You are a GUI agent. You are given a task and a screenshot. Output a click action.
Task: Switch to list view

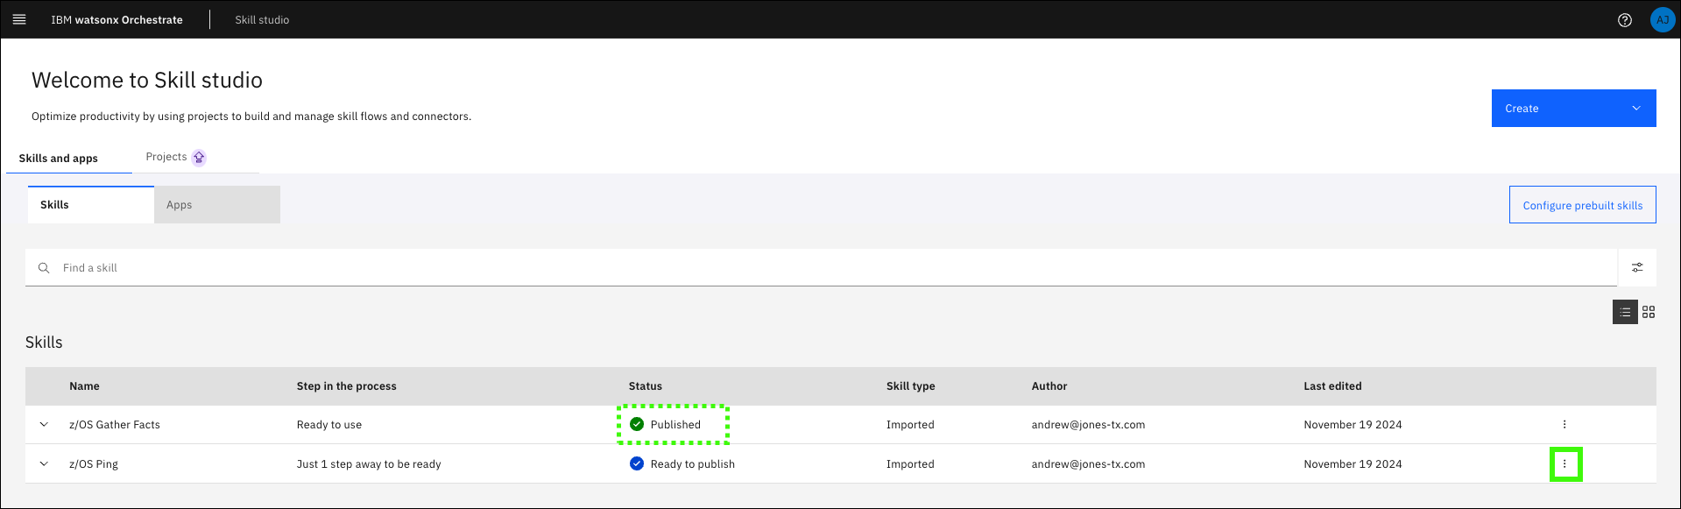click(x=1624, y=312)
